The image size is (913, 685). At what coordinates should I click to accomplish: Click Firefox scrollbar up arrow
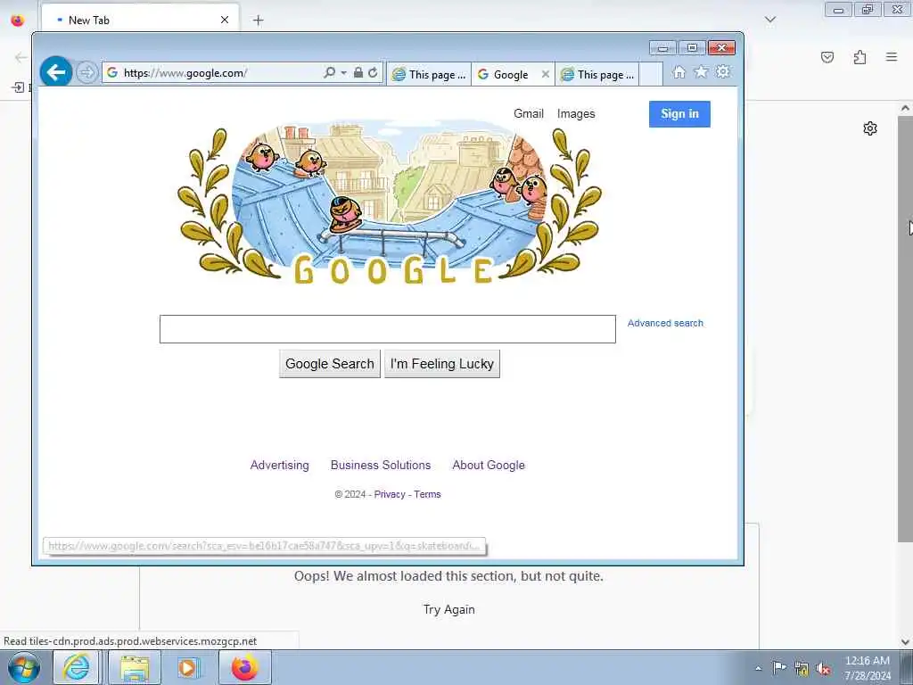point(905,108)
